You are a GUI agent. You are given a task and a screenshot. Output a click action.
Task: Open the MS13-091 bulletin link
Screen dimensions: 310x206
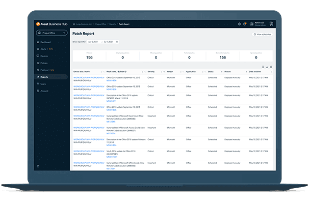coord(111,169)
